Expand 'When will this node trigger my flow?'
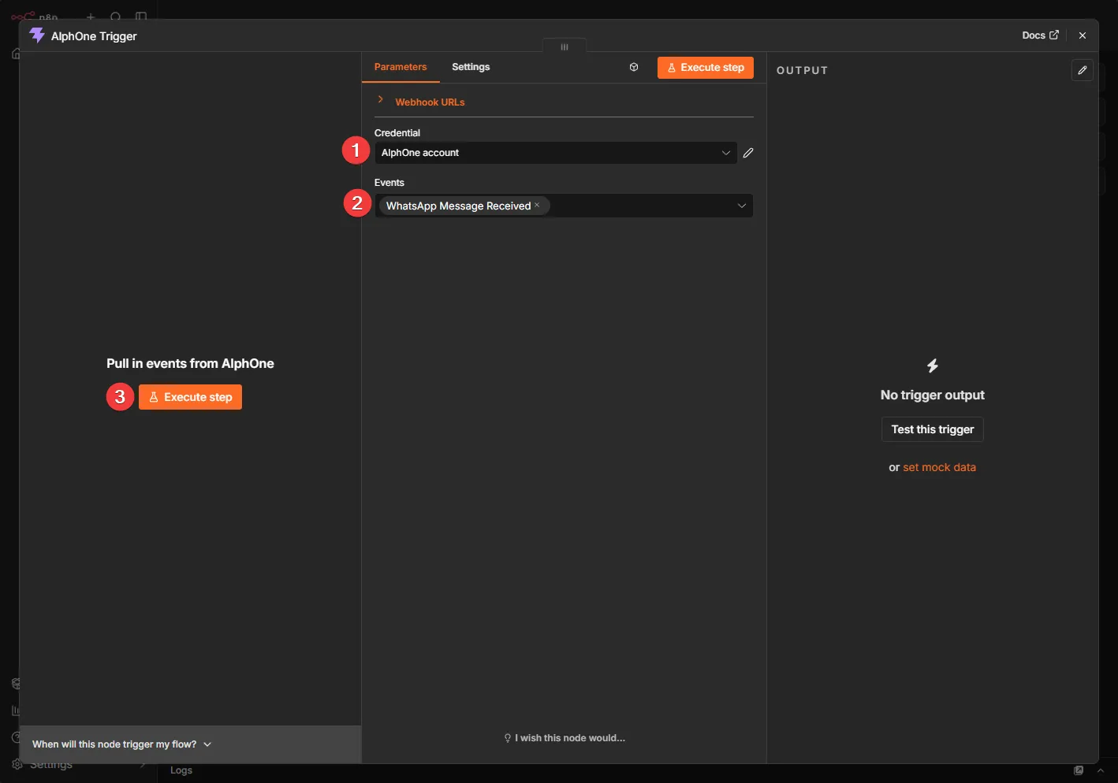 122,744
